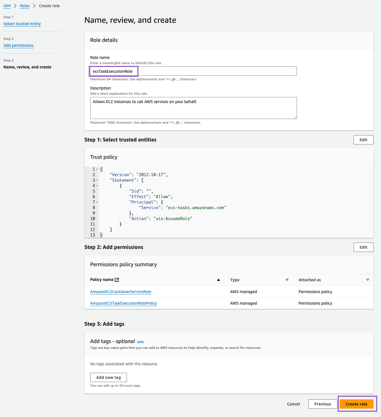Open AmazonEC2ContainerServiceRole policy link
The height and width of the screenshot is (417, 381).
(x=121, y=292)
